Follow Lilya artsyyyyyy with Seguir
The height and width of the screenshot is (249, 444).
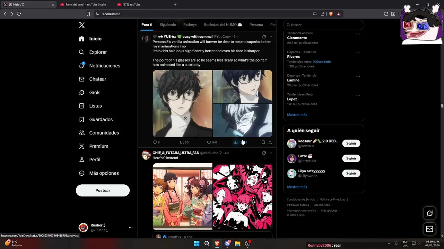351,173
